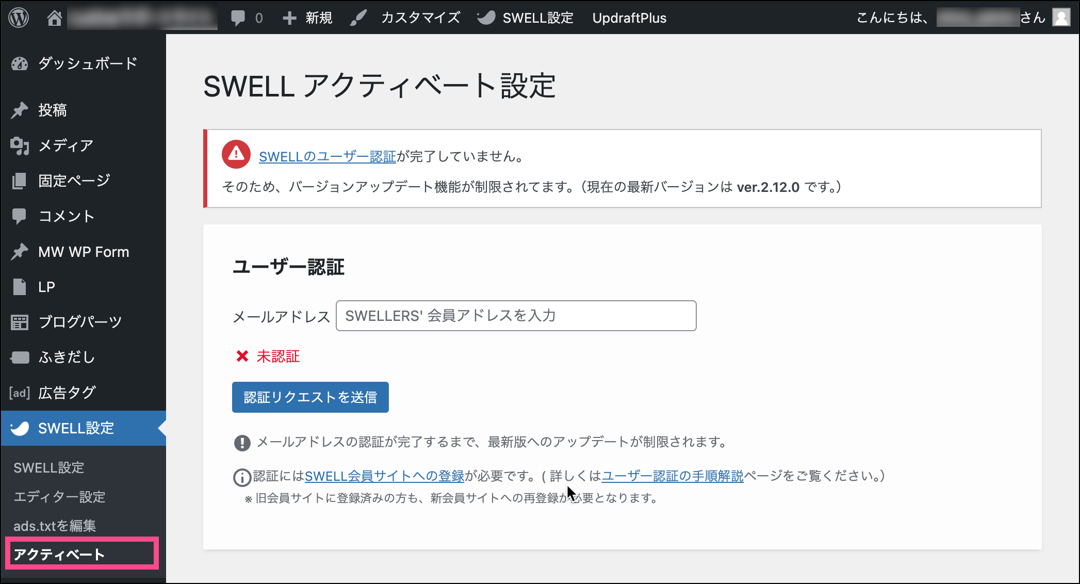Open Dashboard via its gauge icon
This screenshot has height=584, width=1080.
click(20, 64)
